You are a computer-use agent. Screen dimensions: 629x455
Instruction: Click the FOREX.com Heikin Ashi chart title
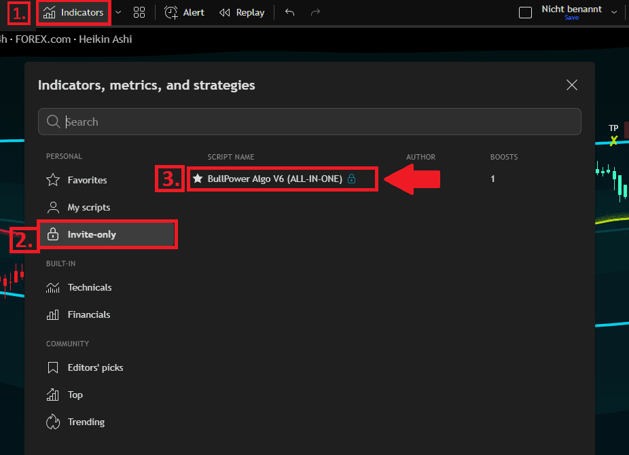[66, 39]
